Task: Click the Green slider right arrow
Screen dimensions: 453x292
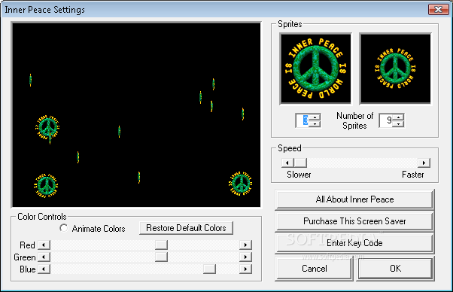Action: pos(245,257)
